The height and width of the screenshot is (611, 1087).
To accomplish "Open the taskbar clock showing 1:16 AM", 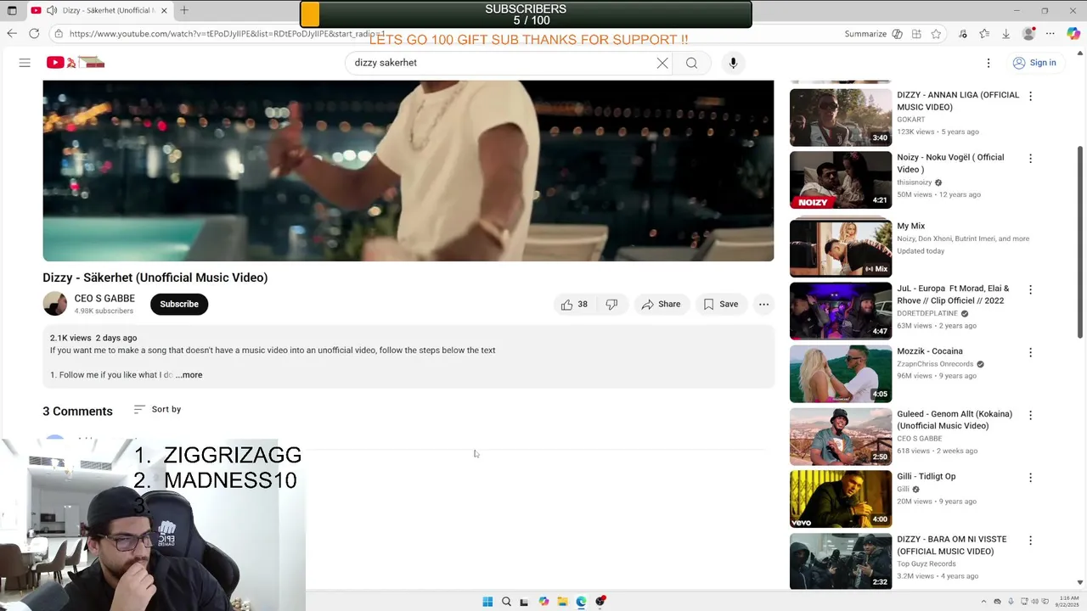I will coord(1068,602).
